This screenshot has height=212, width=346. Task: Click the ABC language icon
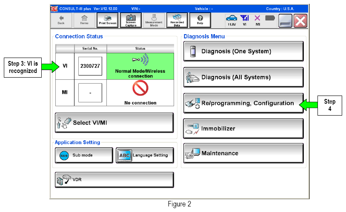[x=124, y=155]
